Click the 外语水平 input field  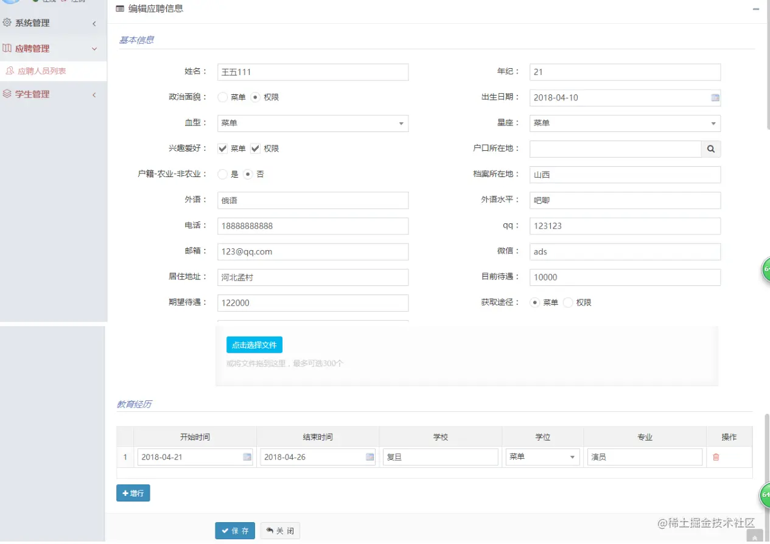click(x=625, y=200)
